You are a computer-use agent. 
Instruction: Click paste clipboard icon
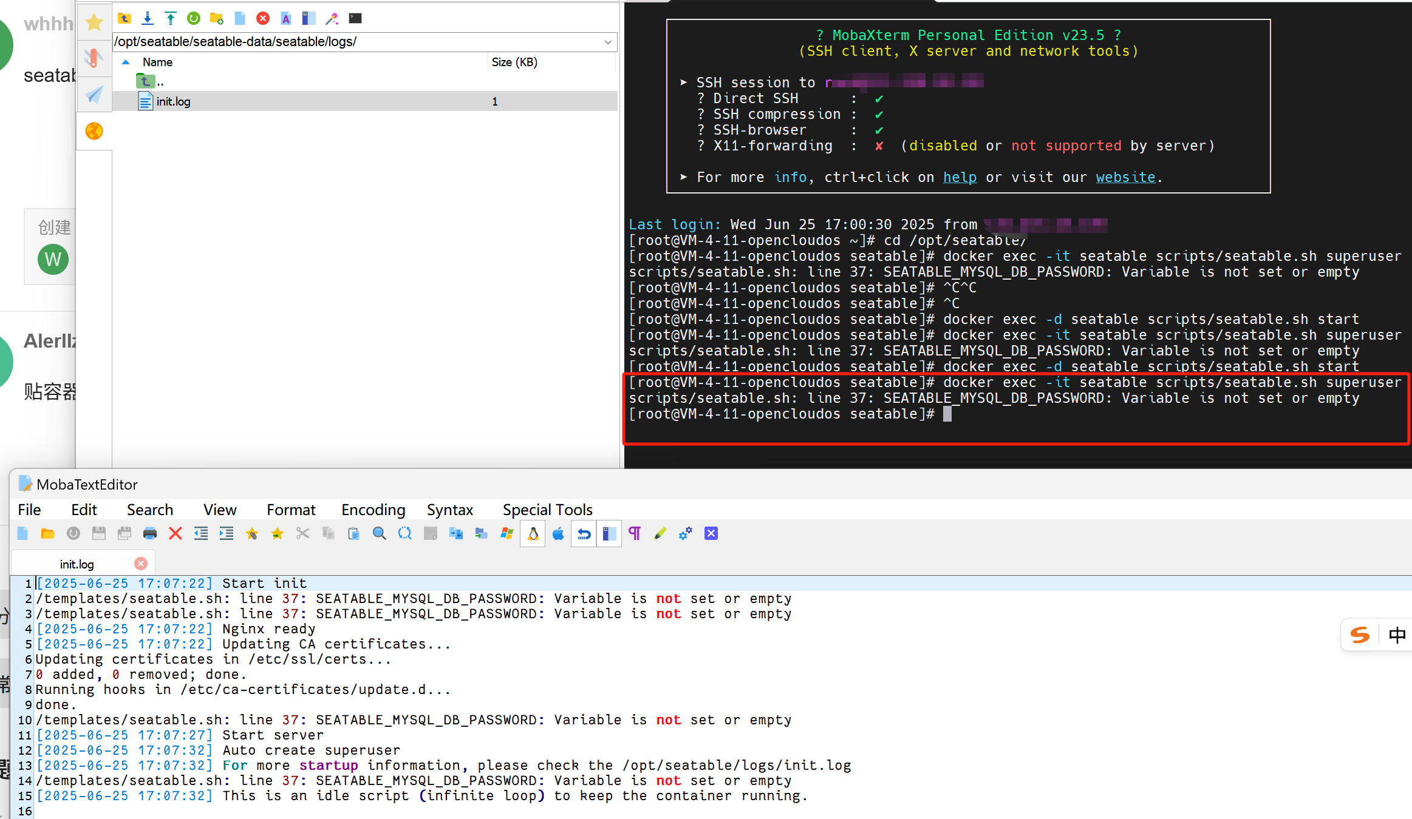tap(354, 533)
